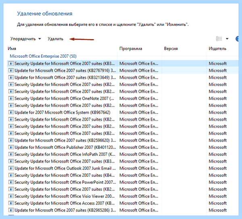Click the Microsoft publisher cell of Access 2007 row
242x219 pixels.
point(218,203)
